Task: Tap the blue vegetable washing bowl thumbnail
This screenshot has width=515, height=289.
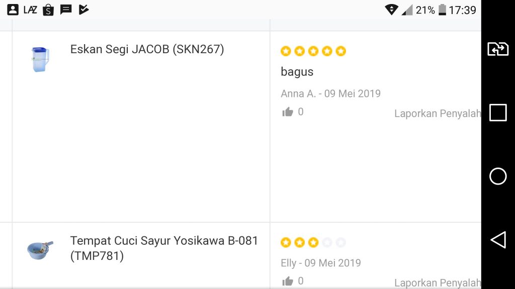Action: [x=40, y=250]
